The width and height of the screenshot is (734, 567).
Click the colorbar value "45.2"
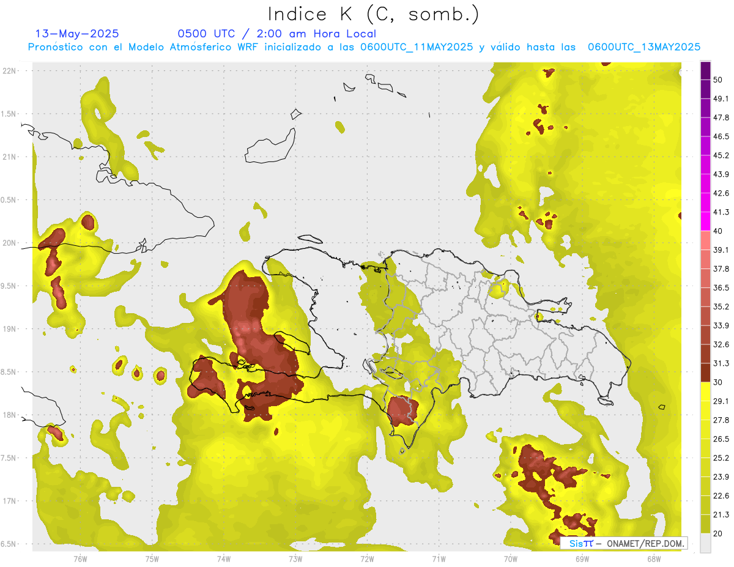pos(722,155)
